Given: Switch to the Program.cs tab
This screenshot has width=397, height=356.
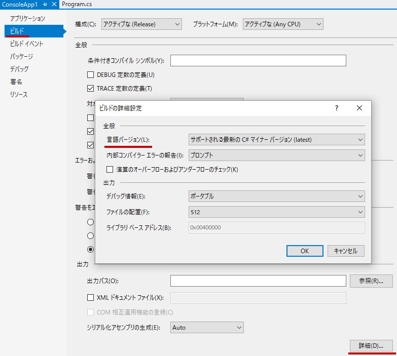Looking at the screenshot, I should point(77,4).
